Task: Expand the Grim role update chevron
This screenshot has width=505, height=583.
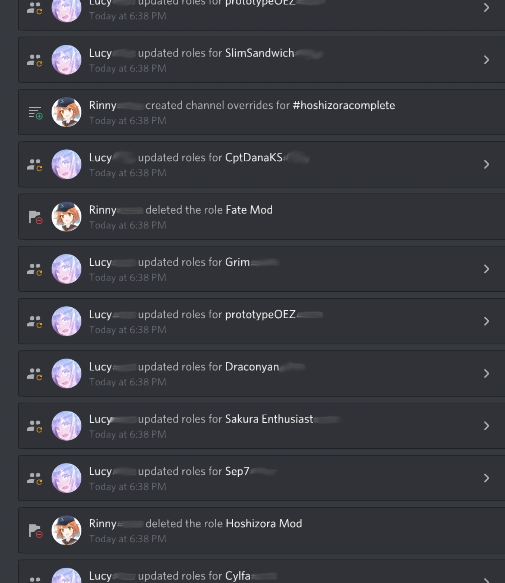Action: click(486, 269)
